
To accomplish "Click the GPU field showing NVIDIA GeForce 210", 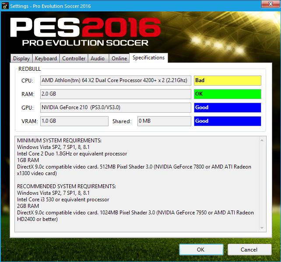I will coord(116,107).
